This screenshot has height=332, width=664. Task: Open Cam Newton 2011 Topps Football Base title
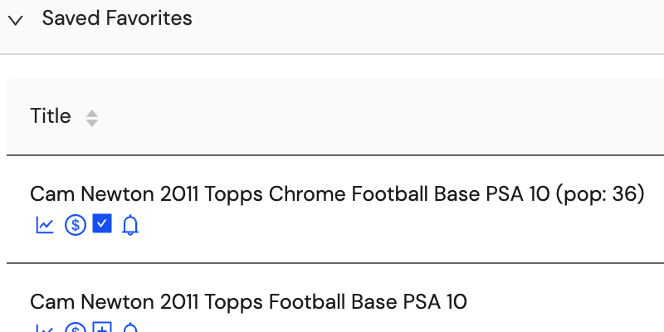point(248,302)
